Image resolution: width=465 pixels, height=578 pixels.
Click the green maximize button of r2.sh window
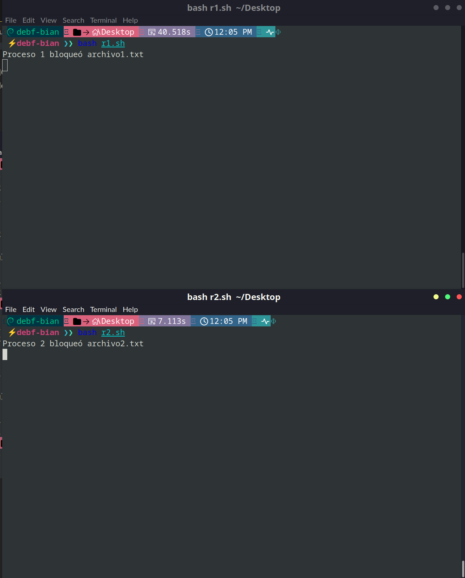(x=448, y=297)
